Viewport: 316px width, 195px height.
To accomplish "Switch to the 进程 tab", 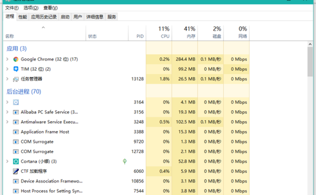I will (10, 17).
